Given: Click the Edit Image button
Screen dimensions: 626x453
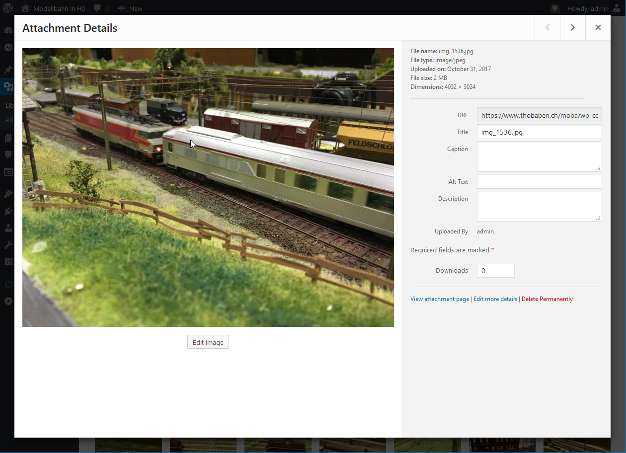Looking at the screenshot, I should click(208, 342).
